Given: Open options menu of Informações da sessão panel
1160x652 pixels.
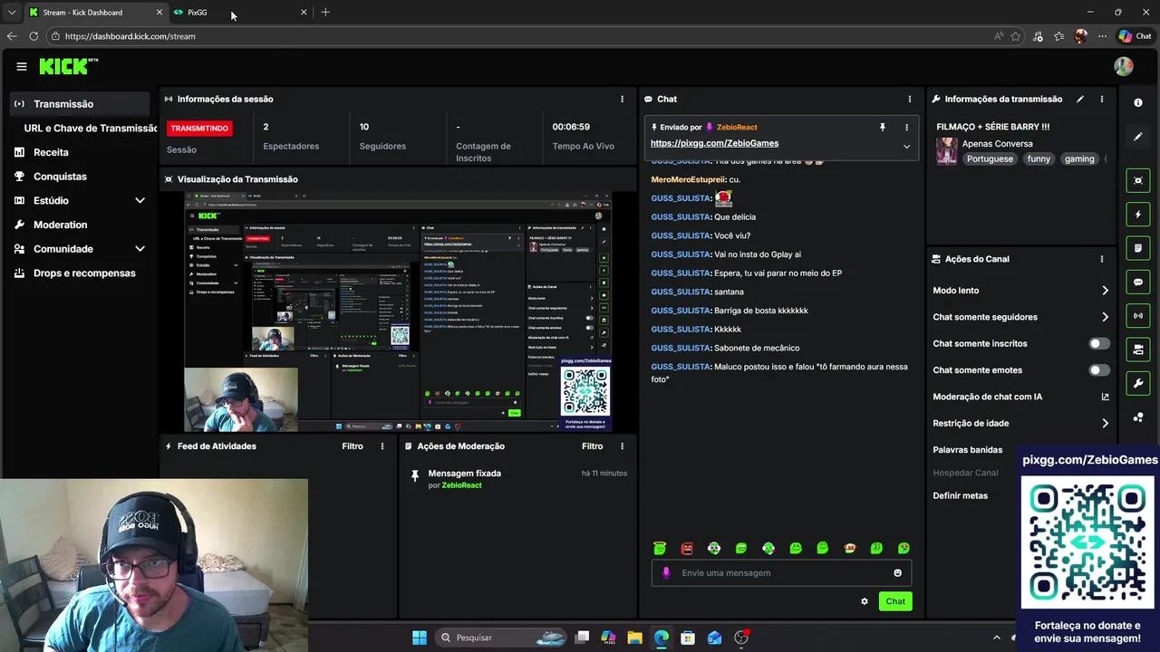Looking at the screenshot, I should pyautogui.click(x=622, y=99).
